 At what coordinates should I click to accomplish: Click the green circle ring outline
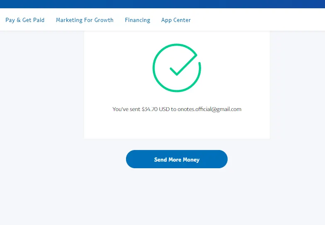pos(153,68)
